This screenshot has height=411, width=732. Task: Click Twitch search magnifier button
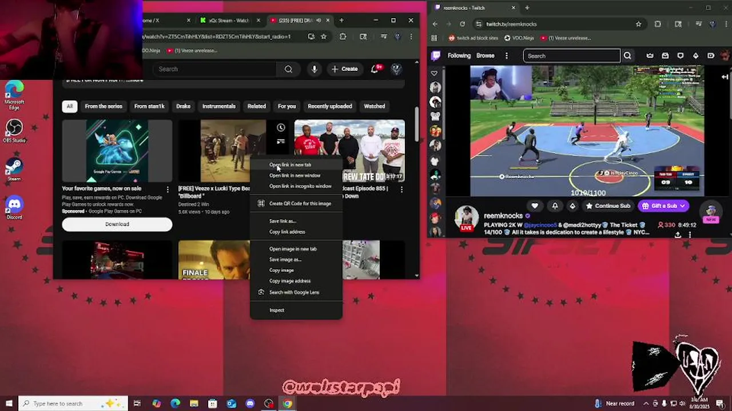tap(627, 56)
